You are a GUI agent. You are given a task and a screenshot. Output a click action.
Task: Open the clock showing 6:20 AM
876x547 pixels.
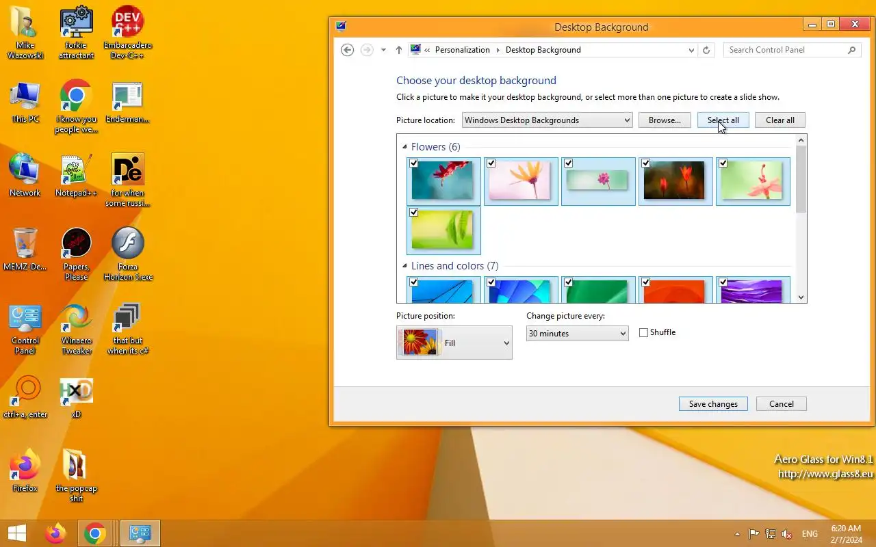tap(846, 534)
